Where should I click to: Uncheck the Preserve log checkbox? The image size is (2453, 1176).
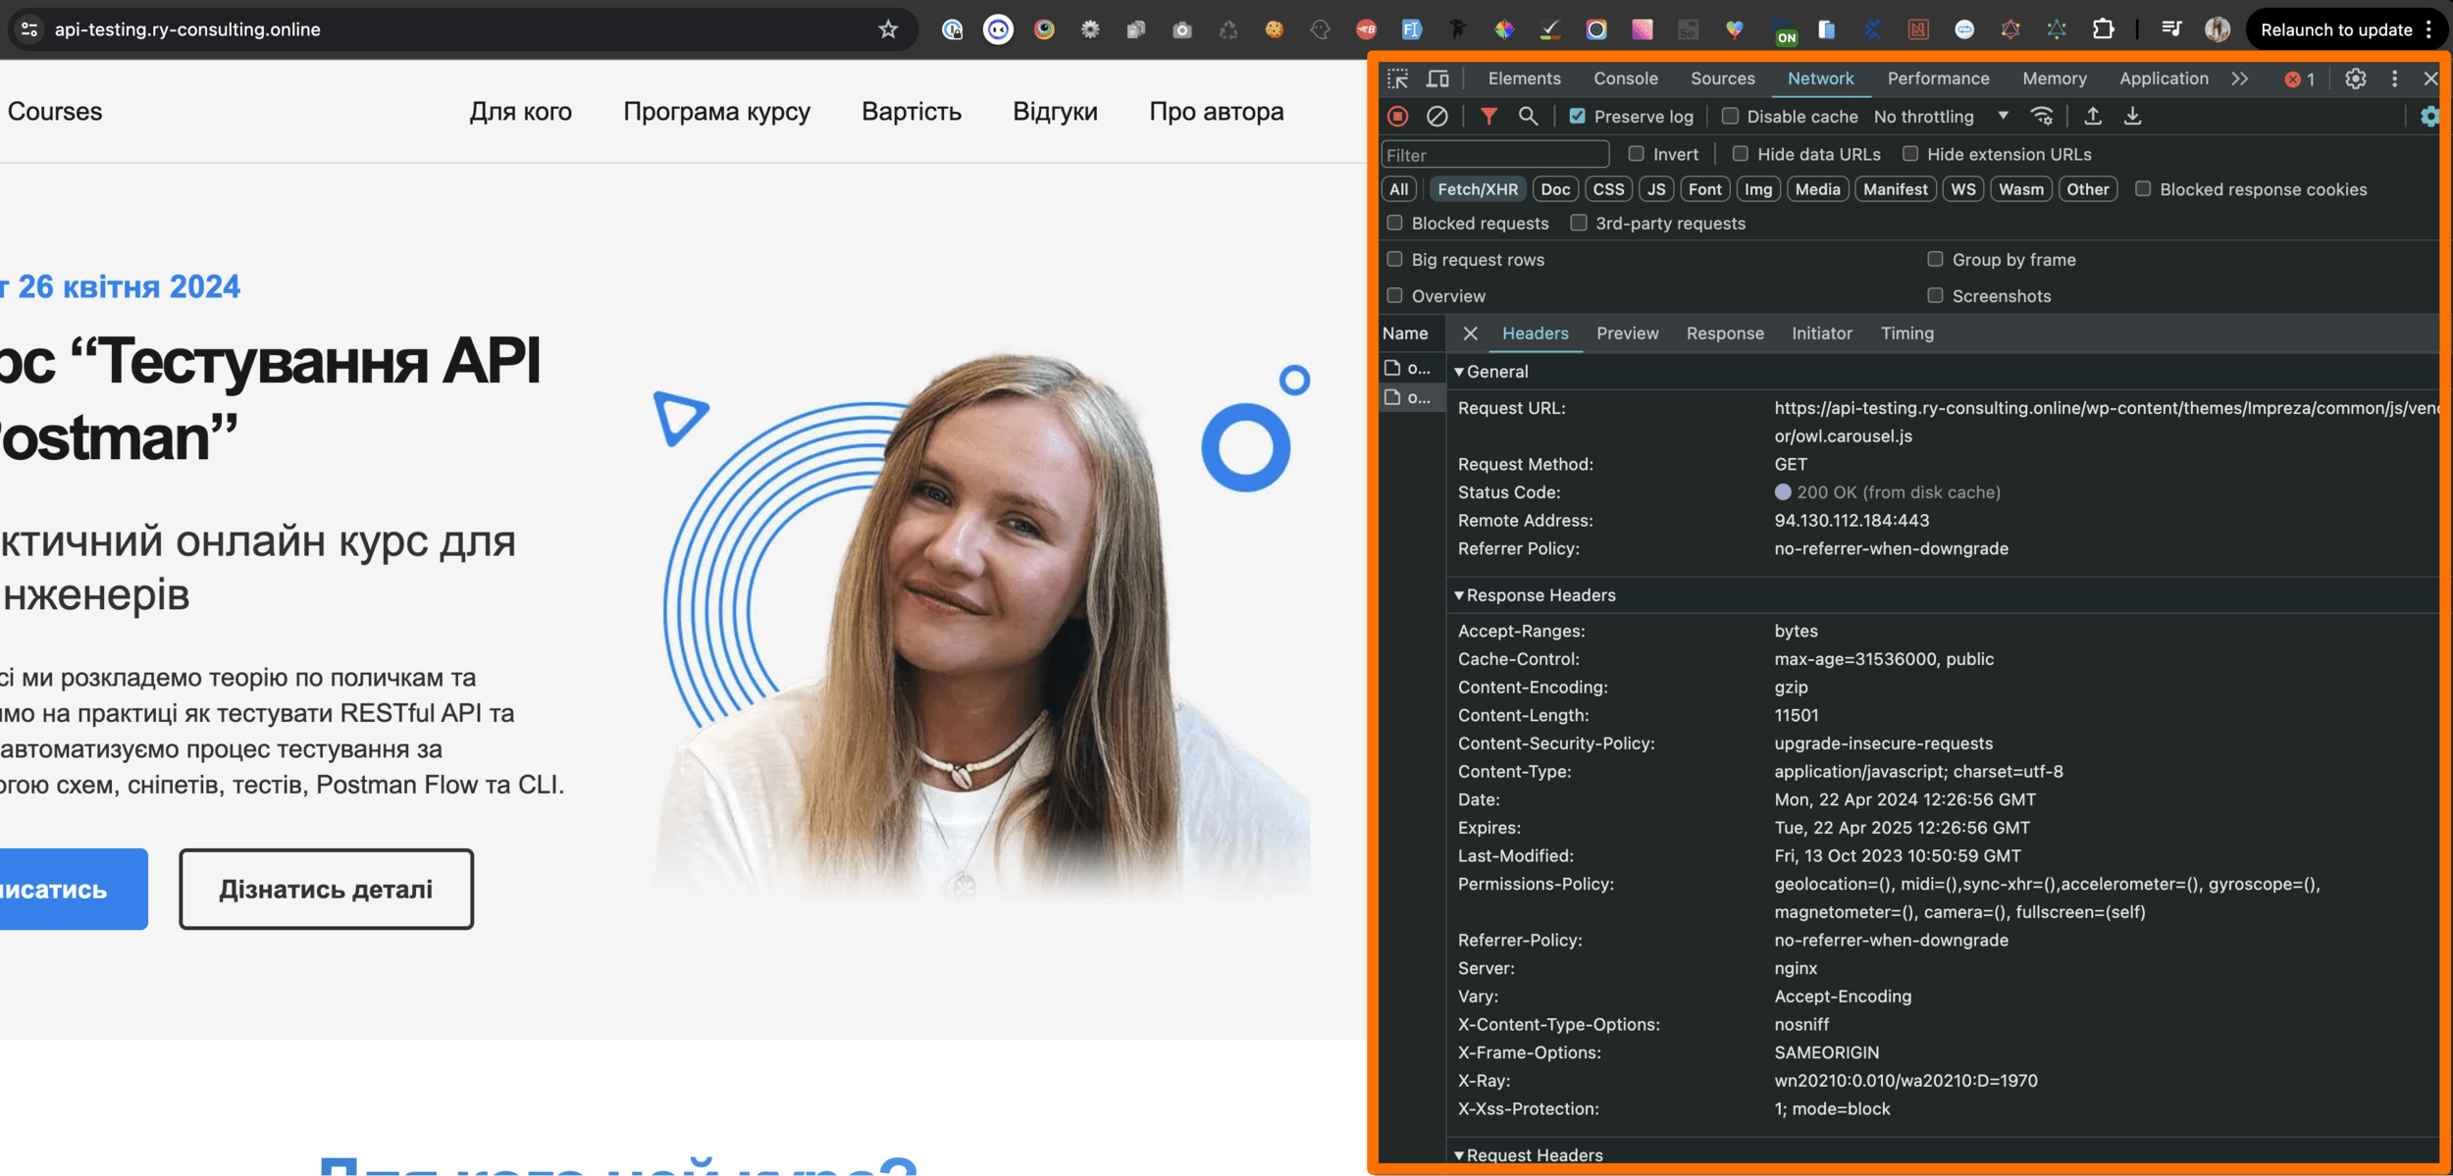(1577, 117)
